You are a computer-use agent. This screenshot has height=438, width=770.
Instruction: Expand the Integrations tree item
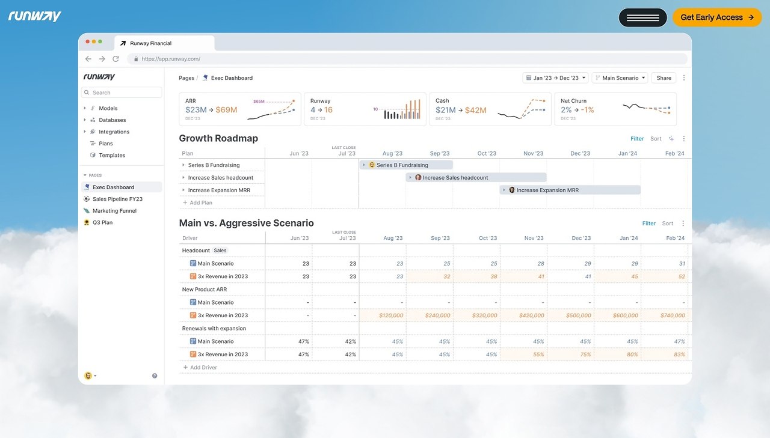[x=85, y=132]
